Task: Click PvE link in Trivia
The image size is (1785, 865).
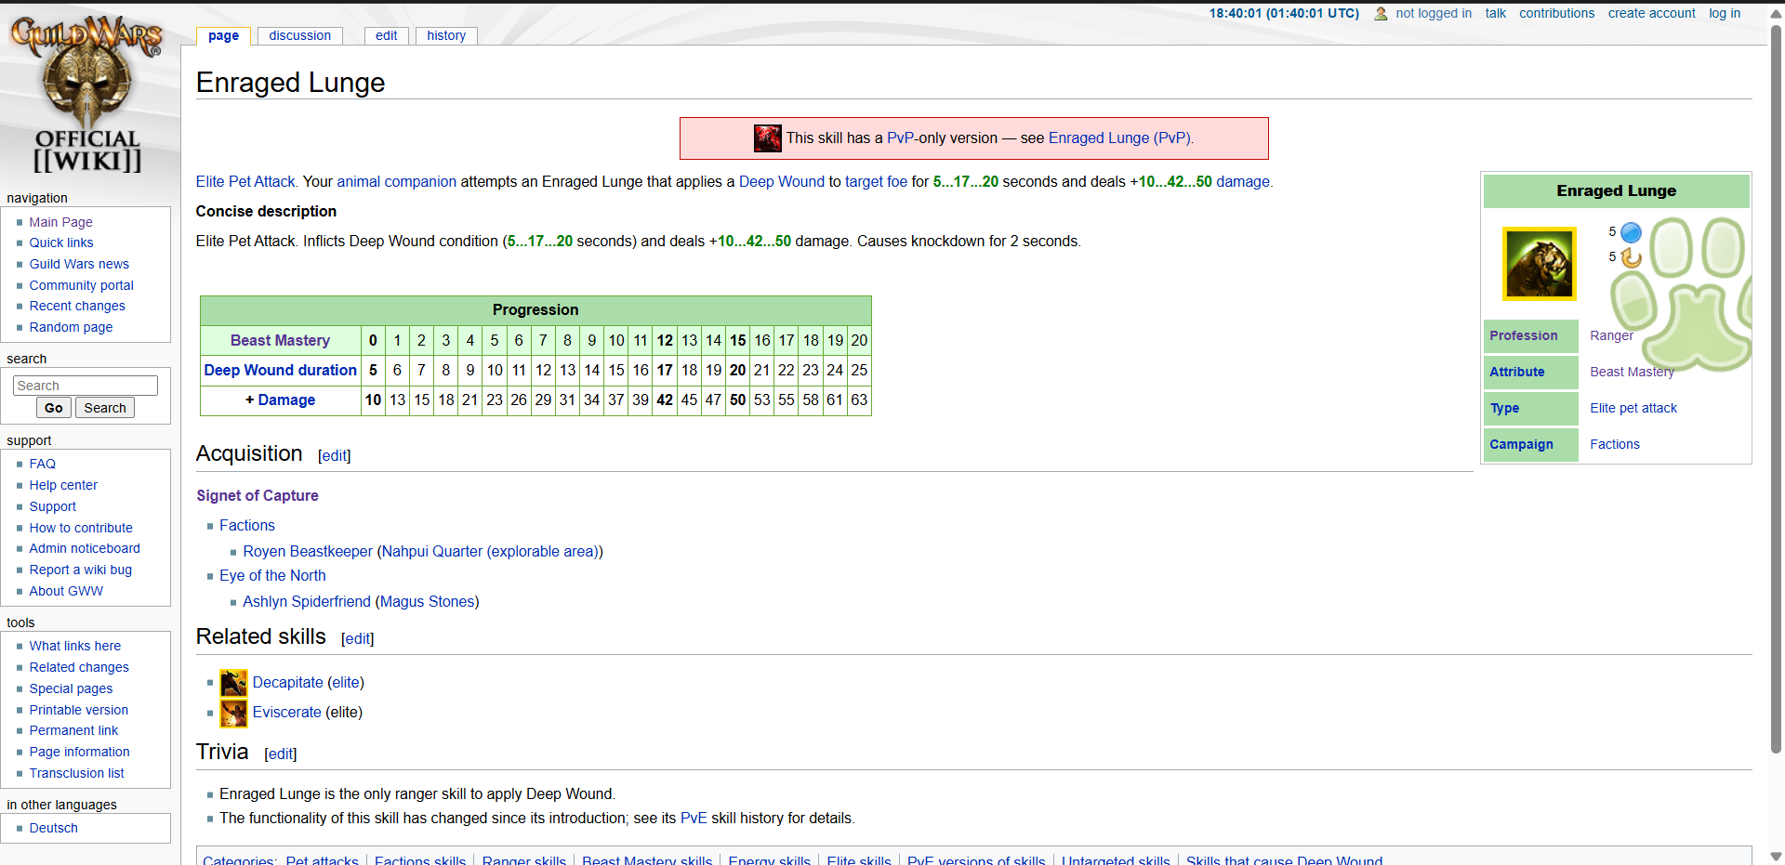Action: pos(694,819)
